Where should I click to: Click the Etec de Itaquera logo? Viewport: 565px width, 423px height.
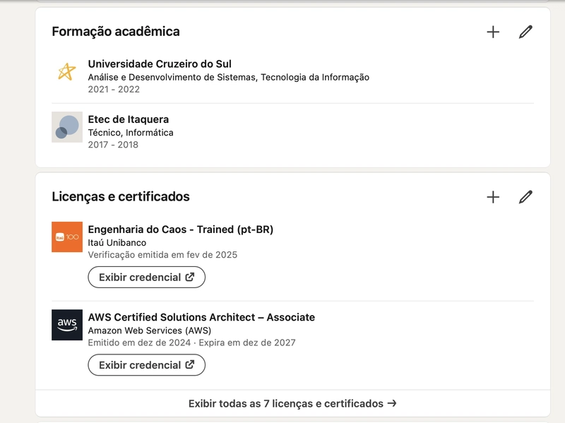67,127
